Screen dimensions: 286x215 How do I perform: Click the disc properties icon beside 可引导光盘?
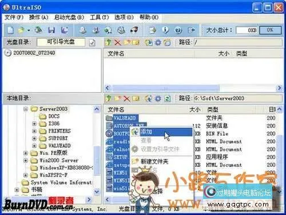pos(92,42)
